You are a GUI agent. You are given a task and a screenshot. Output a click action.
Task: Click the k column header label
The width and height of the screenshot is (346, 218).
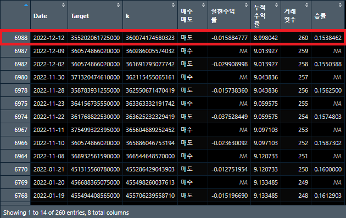click(x=127, y=16)
